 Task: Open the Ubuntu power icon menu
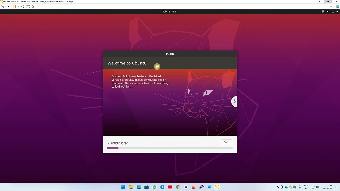[333, 12]
